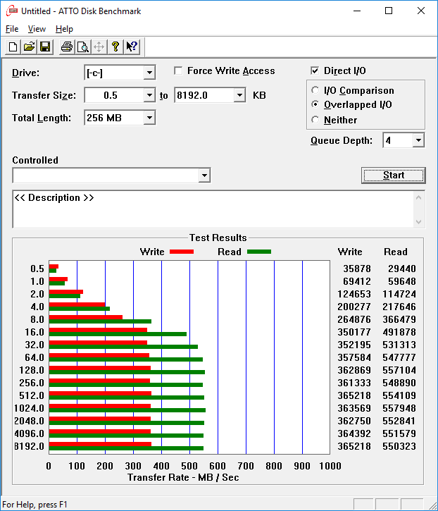This screenshot has height=511, width=438.
Task: Click the Start benchmark button
Action: pos(394,176)
